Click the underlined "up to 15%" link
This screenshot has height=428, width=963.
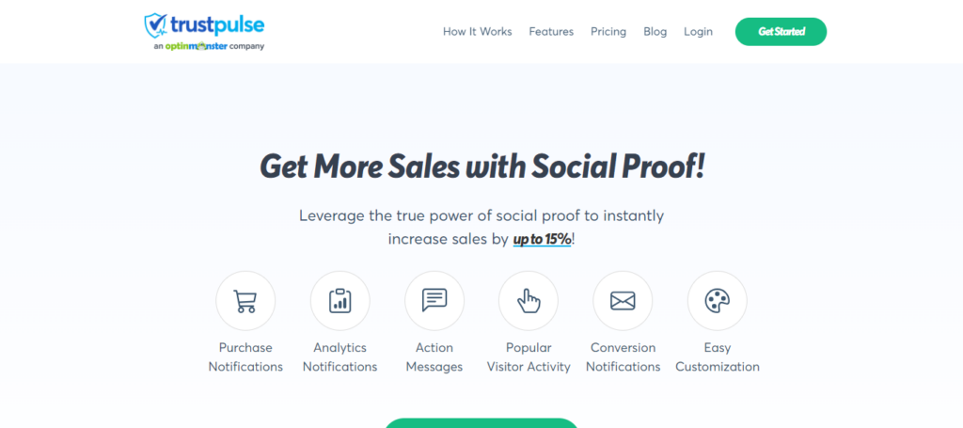tap(543, 239)
